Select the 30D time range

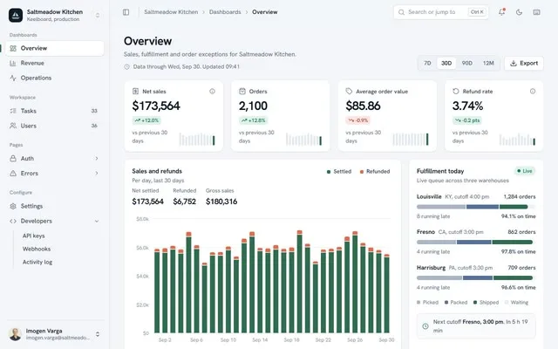point(446,64)
